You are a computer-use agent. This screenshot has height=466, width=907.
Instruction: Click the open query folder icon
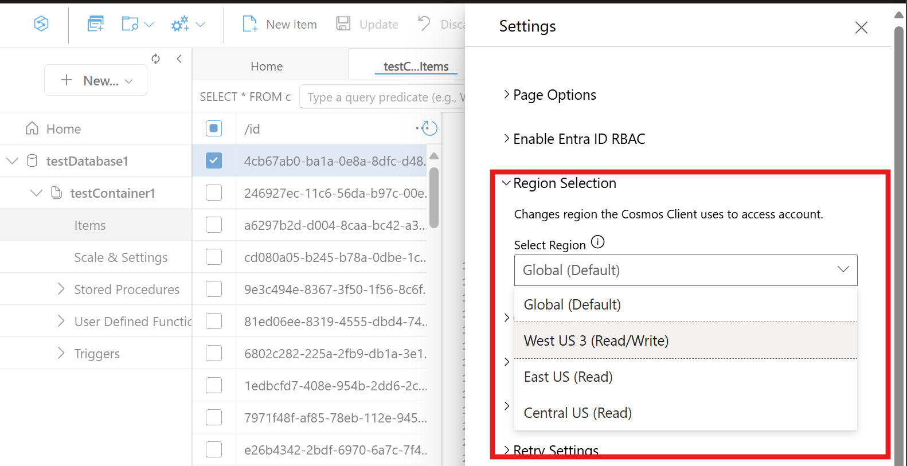pyautogui.click(x=130, y=24)
